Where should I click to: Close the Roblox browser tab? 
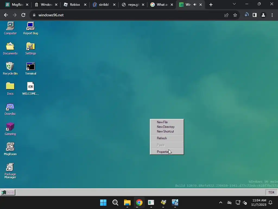point(85,5)
